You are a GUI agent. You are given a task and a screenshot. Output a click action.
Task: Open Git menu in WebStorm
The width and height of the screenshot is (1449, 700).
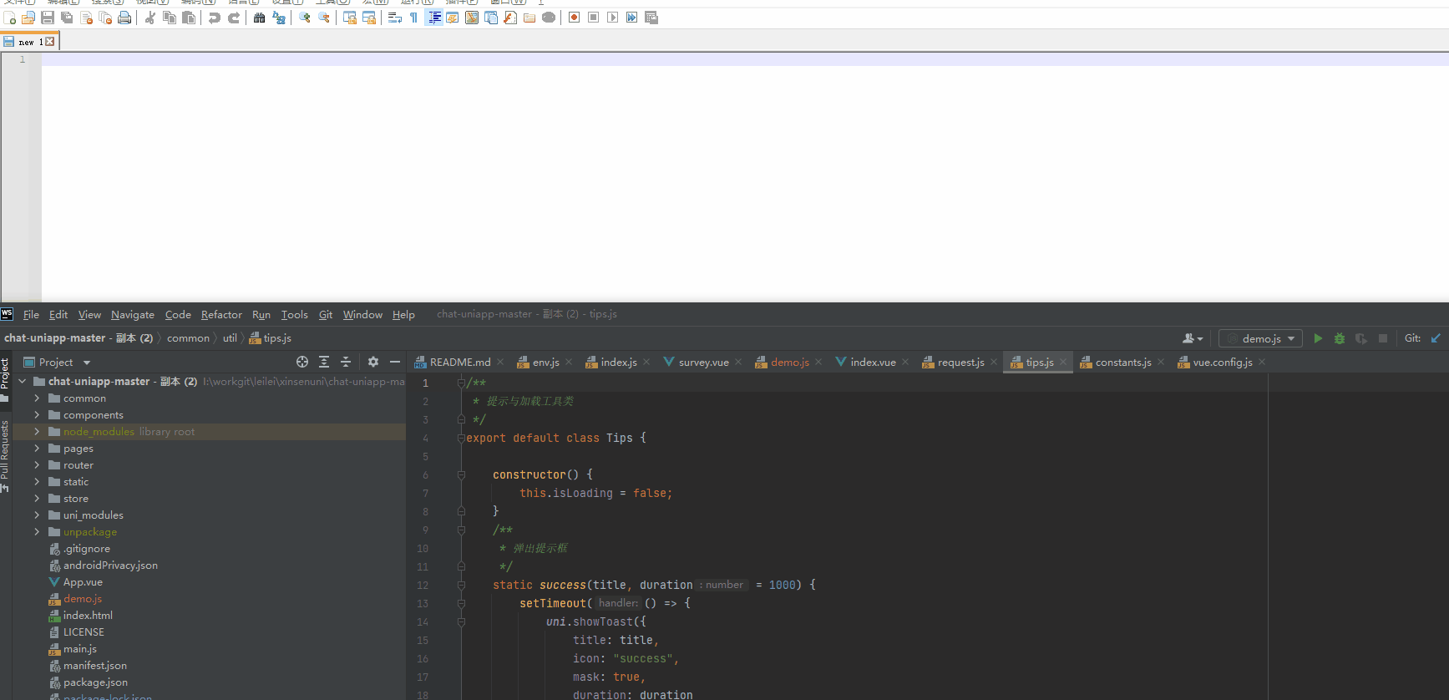coord(326,315)
